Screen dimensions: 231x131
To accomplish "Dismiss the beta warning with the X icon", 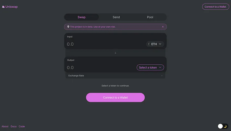I will 163,27.
